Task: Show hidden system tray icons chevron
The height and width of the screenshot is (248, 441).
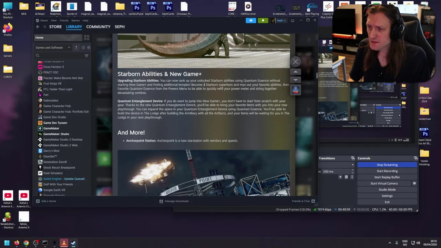Action: tap(390, 243)
